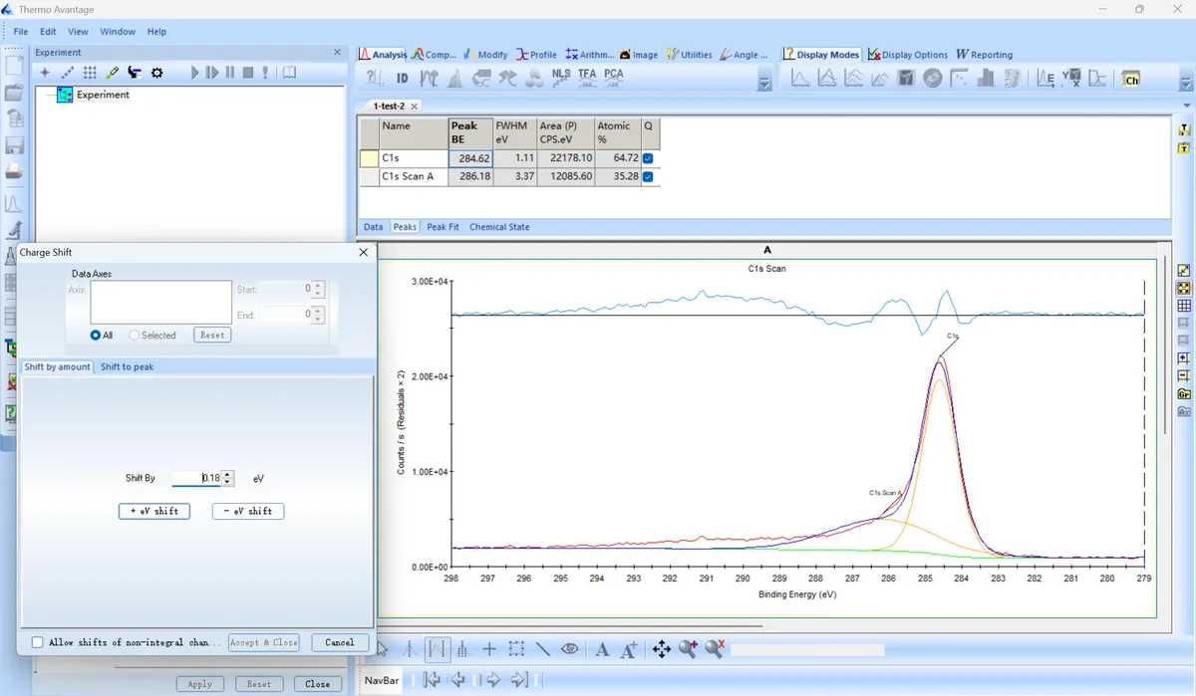Click the zoom reset magnifier with red X

715,649
